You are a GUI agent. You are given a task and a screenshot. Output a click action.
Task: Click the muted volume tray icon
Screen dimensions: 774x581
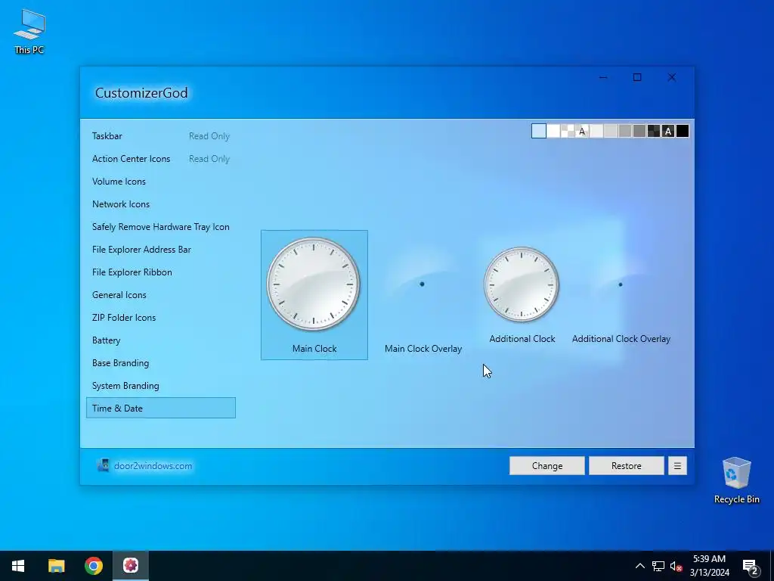(676, 566)
